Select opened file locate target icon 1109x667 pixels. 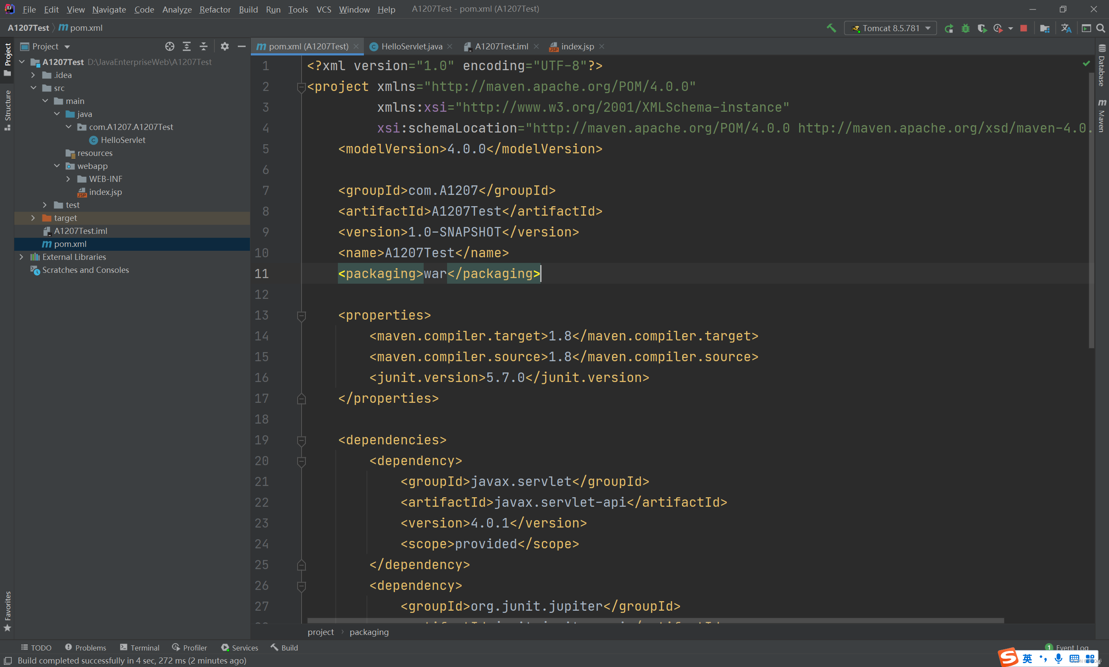pos(169,46)
